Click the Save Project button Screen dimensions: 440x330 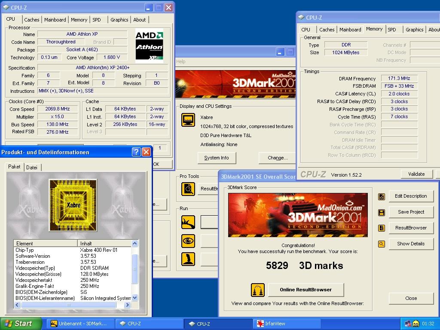[411, 212]
